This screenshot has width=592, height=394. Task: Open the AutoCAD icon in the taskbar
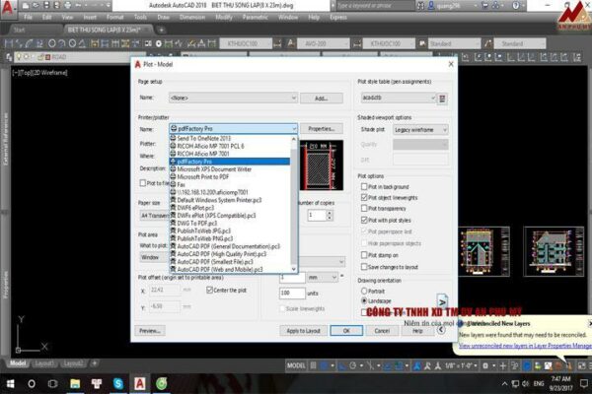(x=140, y=383)
